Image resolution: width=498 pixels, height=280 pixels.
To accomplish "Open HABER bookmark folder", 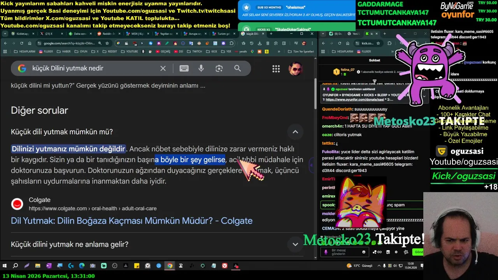I will pos(63,51).
